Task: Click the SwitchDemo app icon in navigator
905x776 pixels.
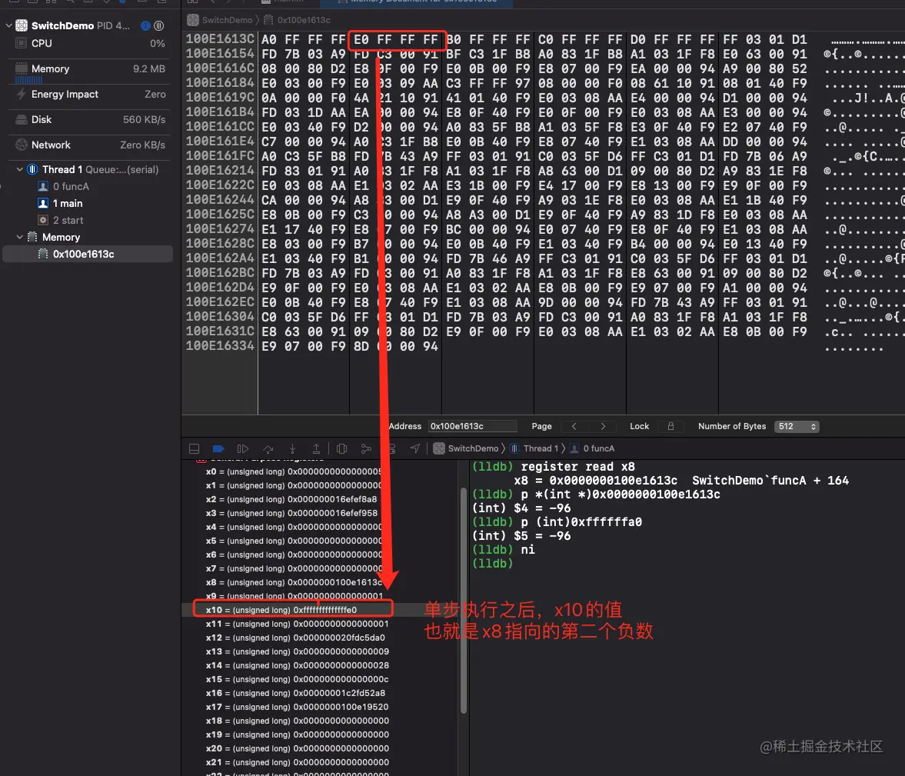Action: coord(22,25)
